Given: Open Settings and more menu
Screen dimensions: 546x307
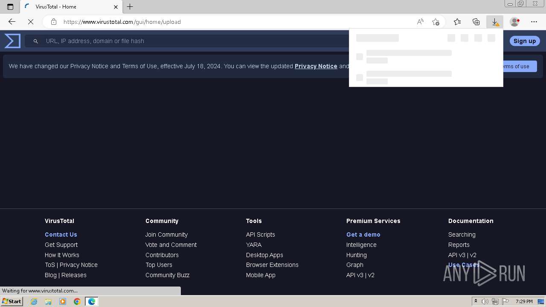Looking at the screenshot, I should (534, 22).
